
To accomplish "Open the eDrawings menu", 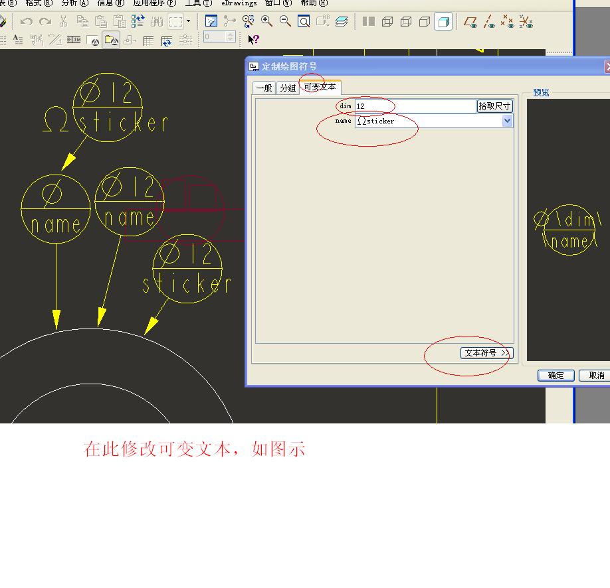I will [239, 3].
